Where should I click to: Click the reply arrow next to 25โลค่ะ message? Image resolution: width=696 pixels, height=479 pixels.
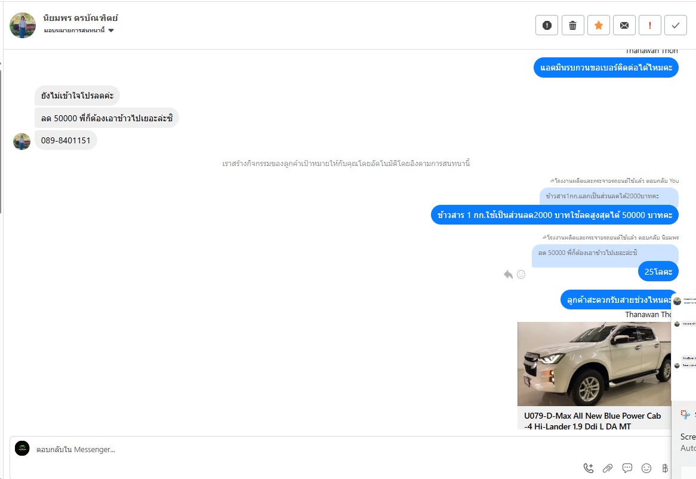click(508, 275)
